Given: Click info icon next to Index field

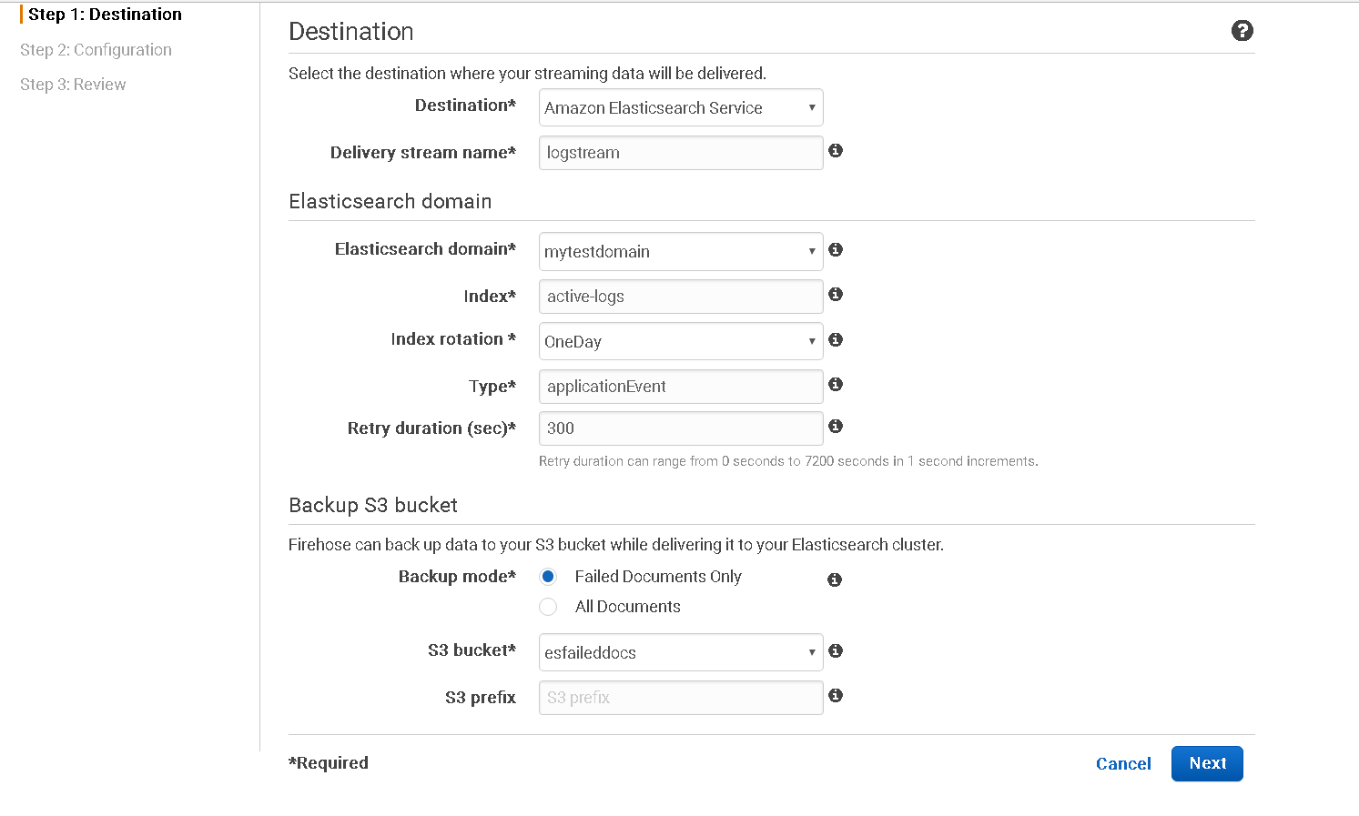Looking at the screenshot, I should 836,295.
